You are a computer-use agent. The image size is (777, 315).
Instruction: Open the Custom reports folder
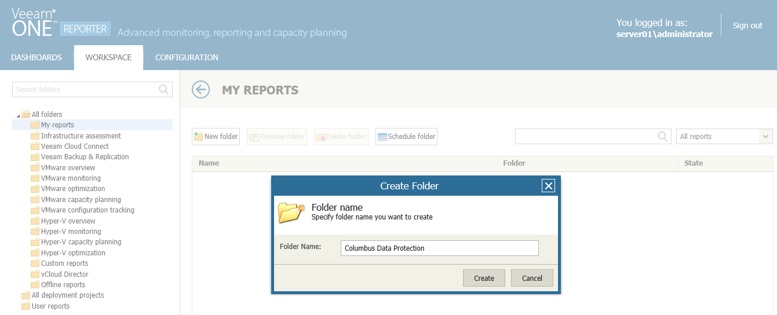click(64, 263)
